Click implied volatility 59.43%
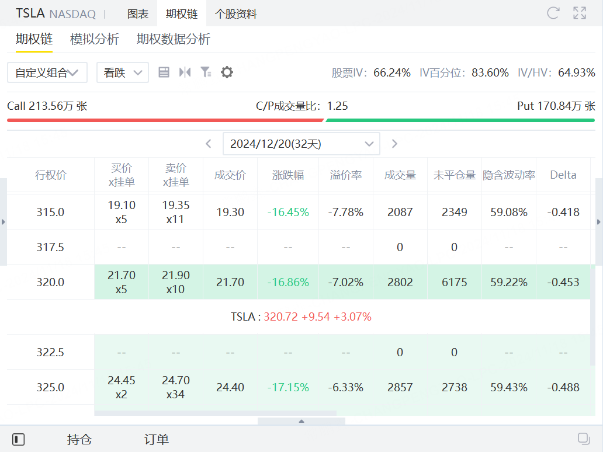 (x=509, y=387)
